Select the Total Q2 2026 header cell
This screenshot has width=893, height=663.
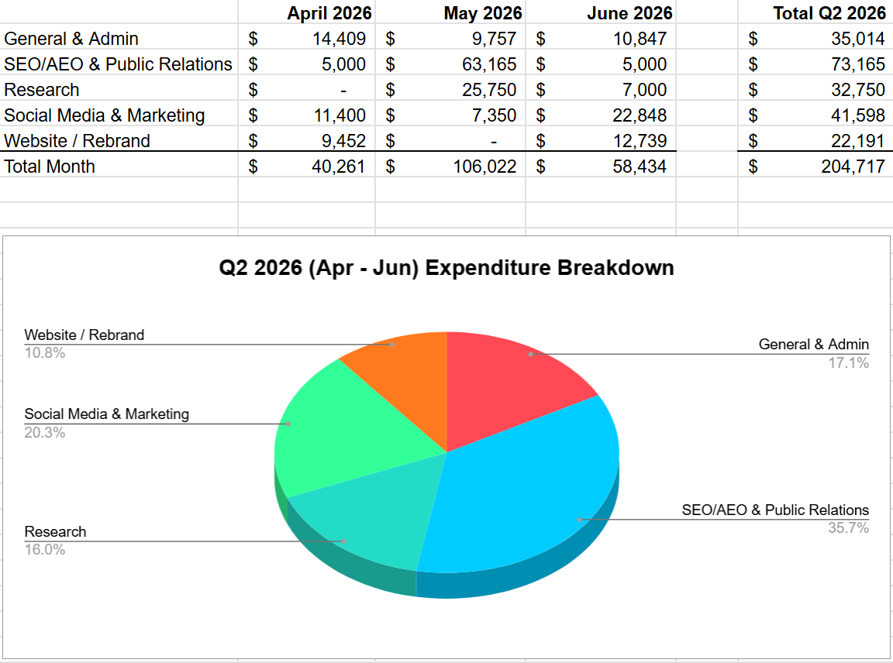(815, 12)
